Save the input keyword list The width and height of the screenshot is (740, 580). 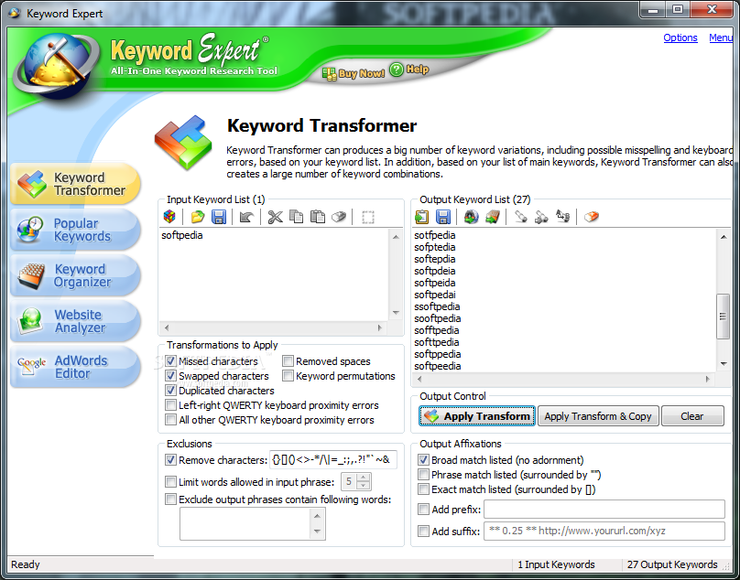click(219, 217)
